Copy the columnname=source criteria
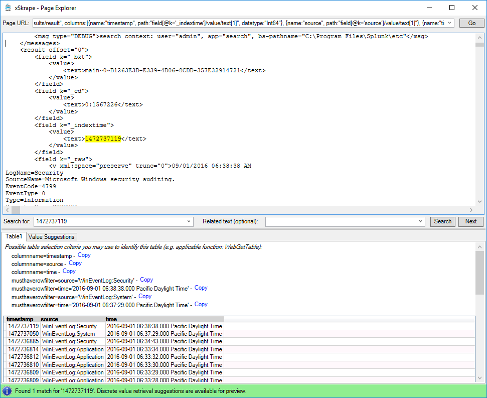 click(75, 263)
